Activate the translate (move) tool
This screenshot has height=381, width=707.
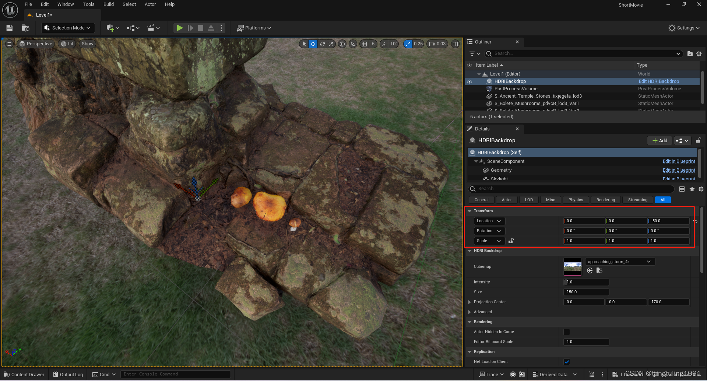(x=313, y=44)
